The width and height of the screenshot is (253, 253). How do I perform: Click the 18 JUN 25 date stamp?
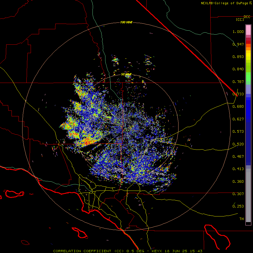coord(176,251)
